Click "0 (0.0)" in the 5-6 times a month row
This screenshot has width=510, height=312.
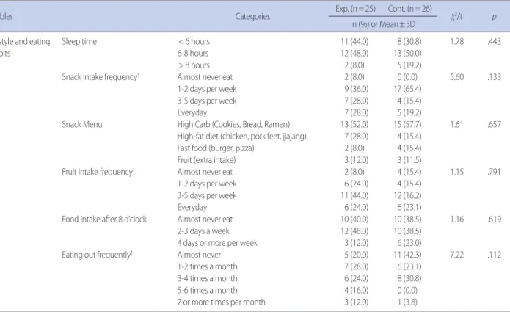(x=407, y=291)
